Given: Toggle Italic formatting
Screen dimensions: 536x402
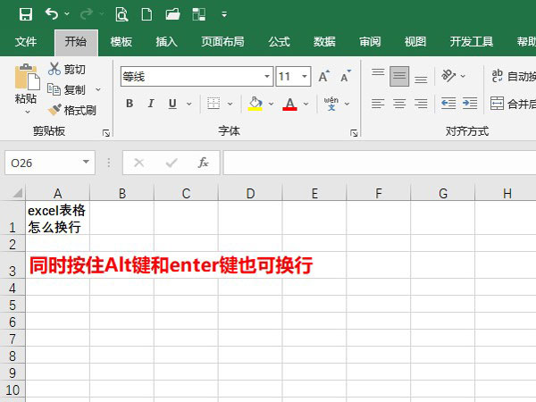Looking at the screenshot, I should click(151, 104).
